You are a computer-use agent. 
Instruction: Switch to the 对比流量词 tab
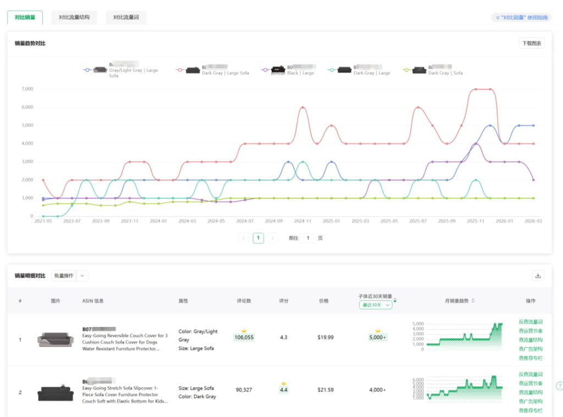pyautogui.click(x=126, y=18)
